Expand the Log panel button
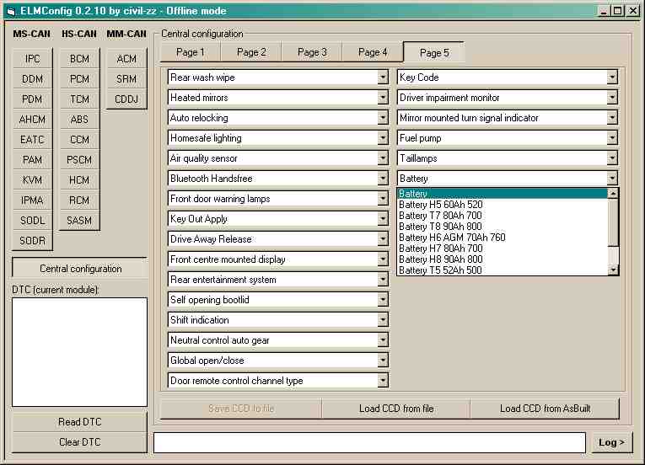The height and width of the screenshot is (465, 645). (x=611, y=442)
